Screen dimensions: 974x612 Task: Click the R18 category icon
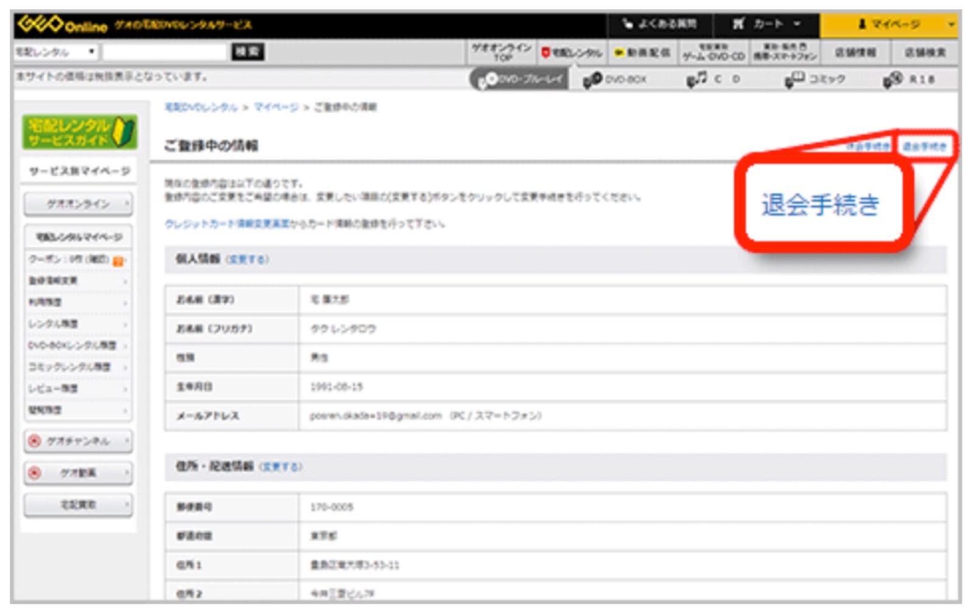coord(892,80)
